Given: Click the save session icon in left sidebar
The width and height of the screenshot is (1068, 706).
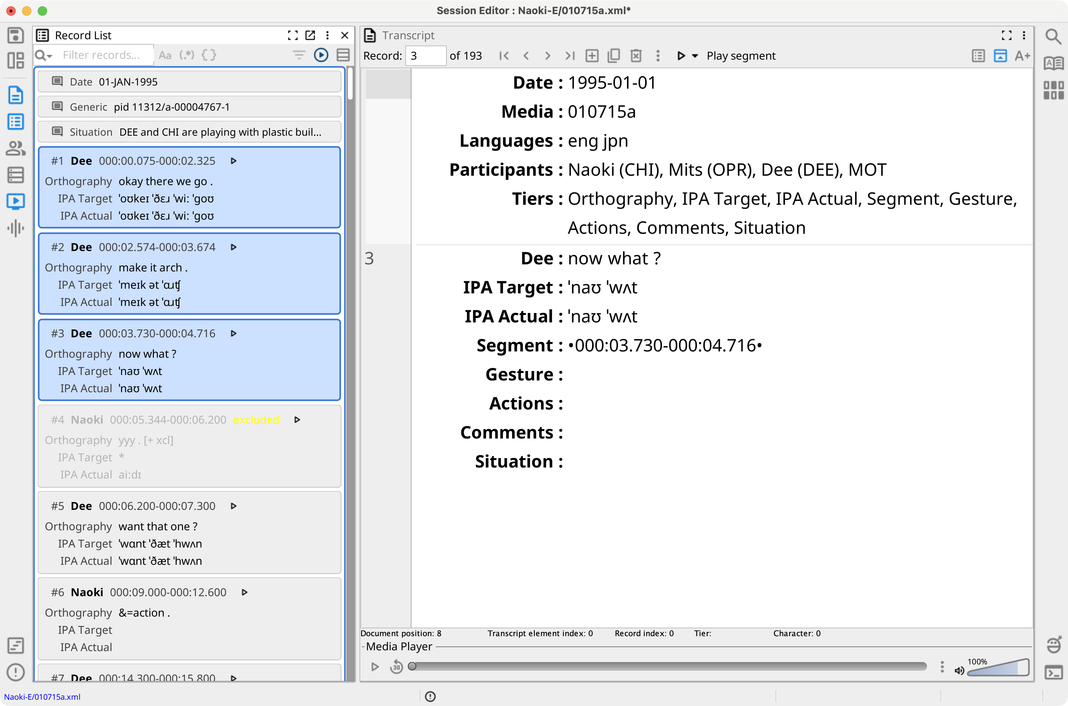Looking at the screenshot, I should [x=15, y=35].
